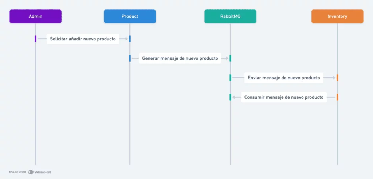Click the green activation marker receiving Consumir message
Image resolution: width=373 pixels, height=179 pixels.
coord(230,97)
